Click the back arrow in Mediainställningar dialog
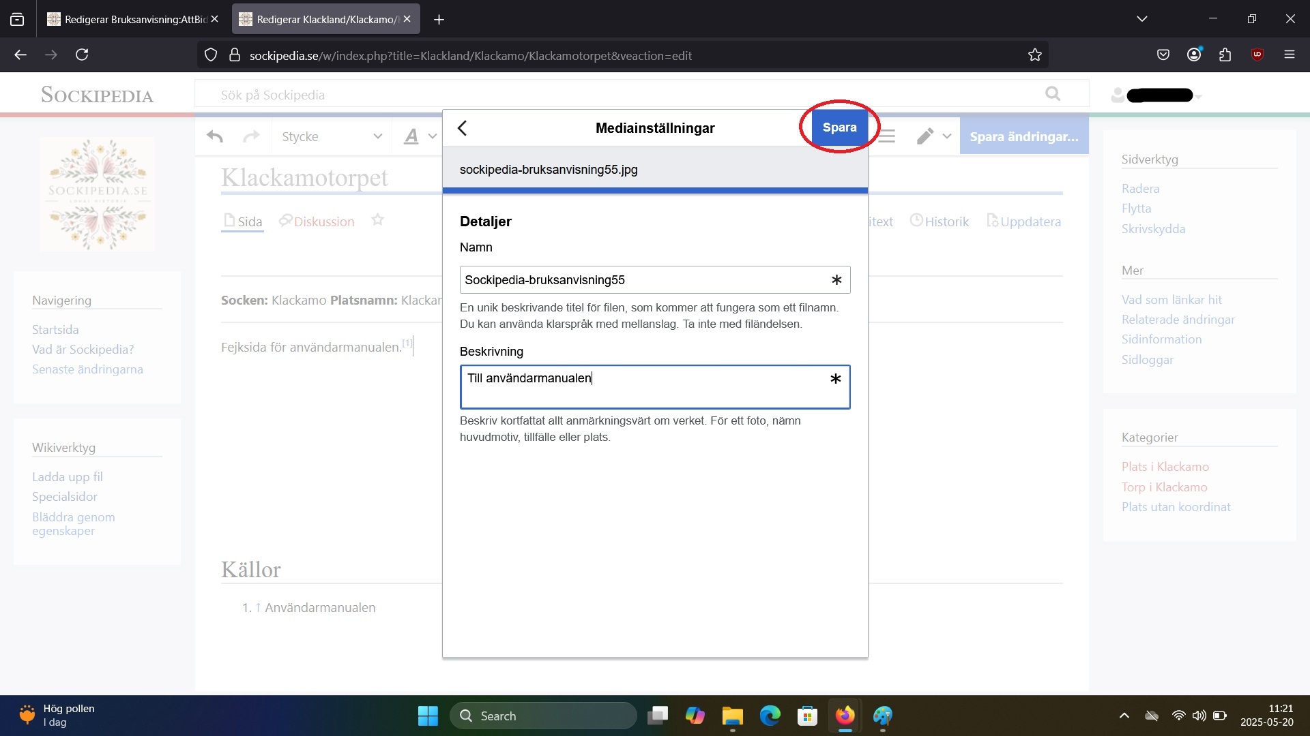 463,128
